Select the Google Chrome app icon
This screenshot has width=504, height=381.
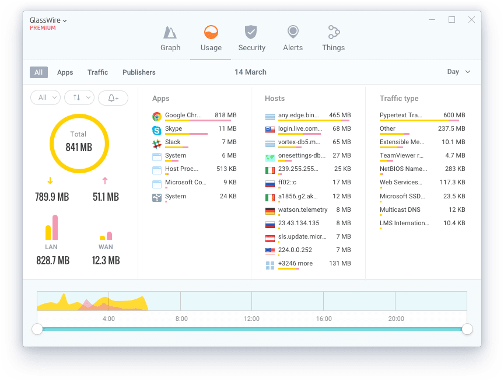click(157, 116)
